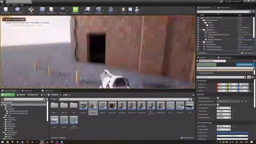The image size is (256, 144).
Task: Open the Cinematics clapperboard icon
Action: 98,10
